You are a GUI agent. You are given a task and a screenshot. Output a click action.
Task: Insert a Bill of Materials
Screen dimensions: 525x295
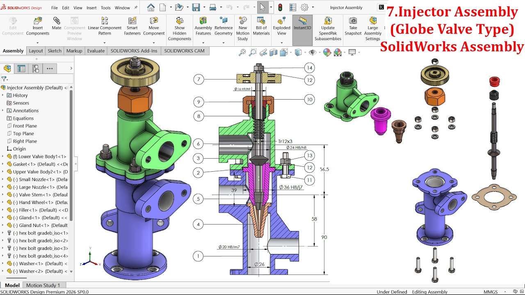261,26
